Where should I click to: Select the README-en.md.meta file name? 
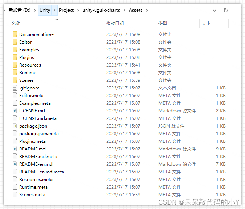pos(42,172)
